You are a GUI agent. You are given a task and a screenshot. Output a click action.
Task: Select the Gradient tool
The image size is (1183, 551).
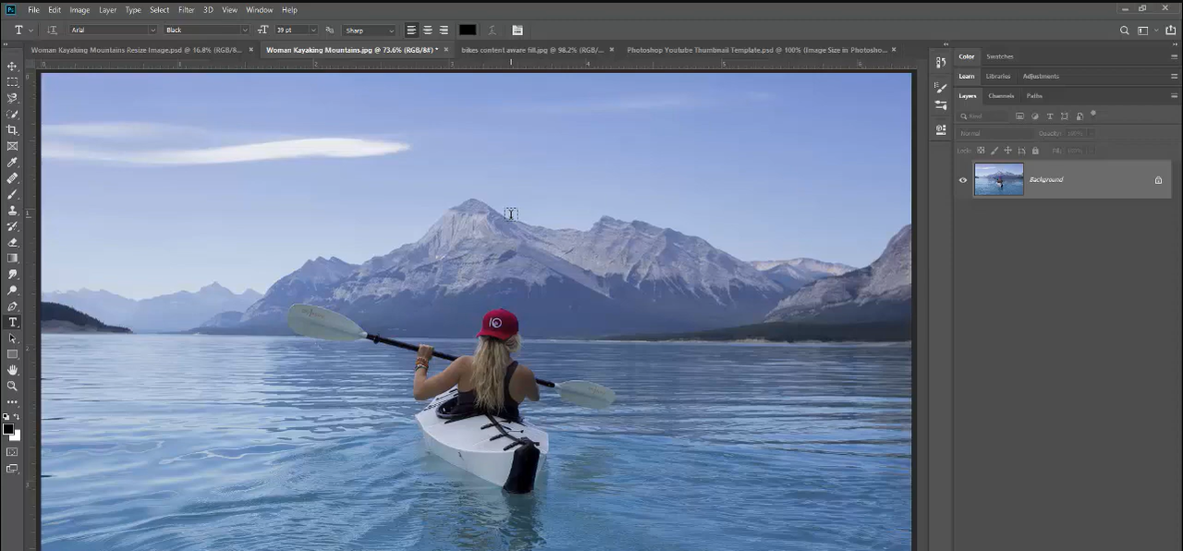pyautogui.click(x=12, y=258)
